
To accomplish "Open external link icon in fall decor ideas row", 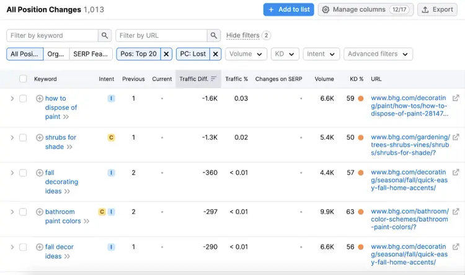I will coord(456,246).
